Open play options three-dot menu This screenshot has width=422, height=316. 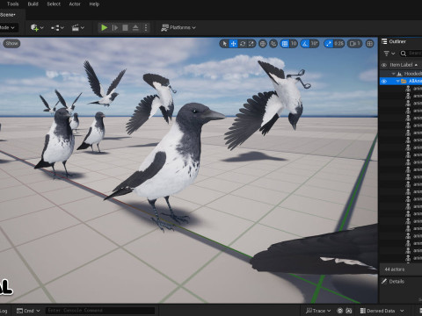146,27
